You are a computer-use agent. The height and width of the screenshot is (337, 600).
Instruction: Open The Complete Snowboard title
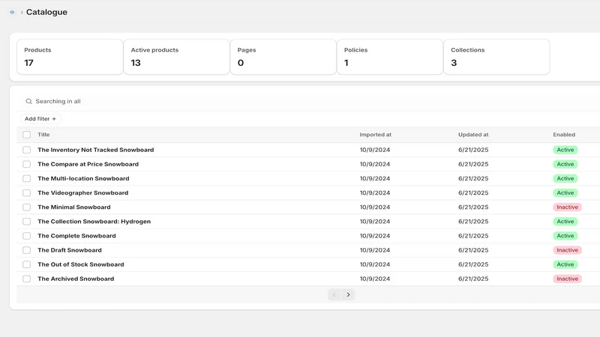click(x=77, y=236)
